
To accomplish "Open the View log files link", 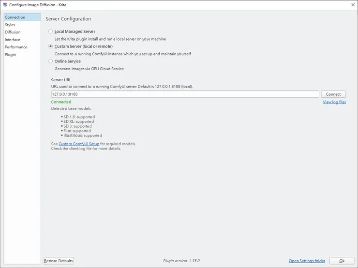I will (x=334, y=102).
